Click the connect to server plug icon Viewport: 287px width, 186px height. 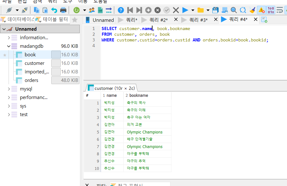(9, 10)
